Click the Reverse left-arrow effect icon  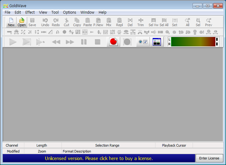[92, 32]
